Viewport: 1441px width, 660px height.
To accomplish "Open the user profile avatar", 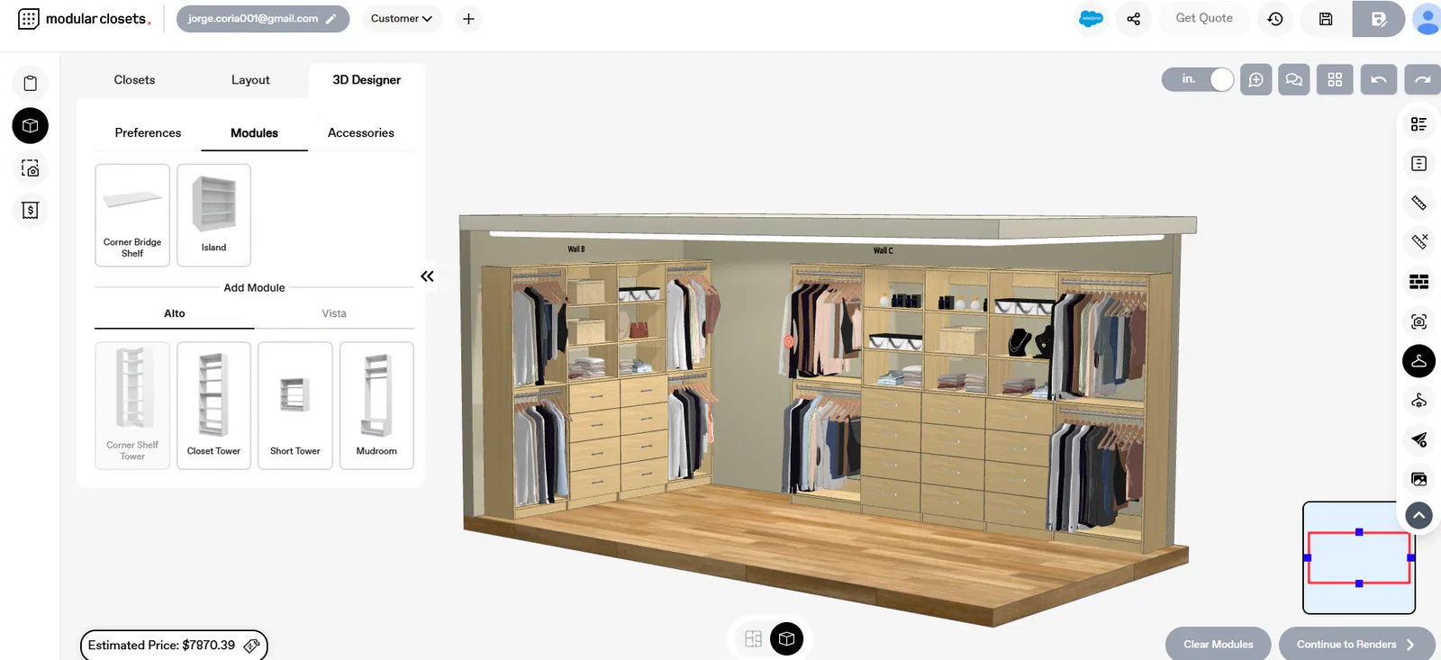I will 1427,19.
